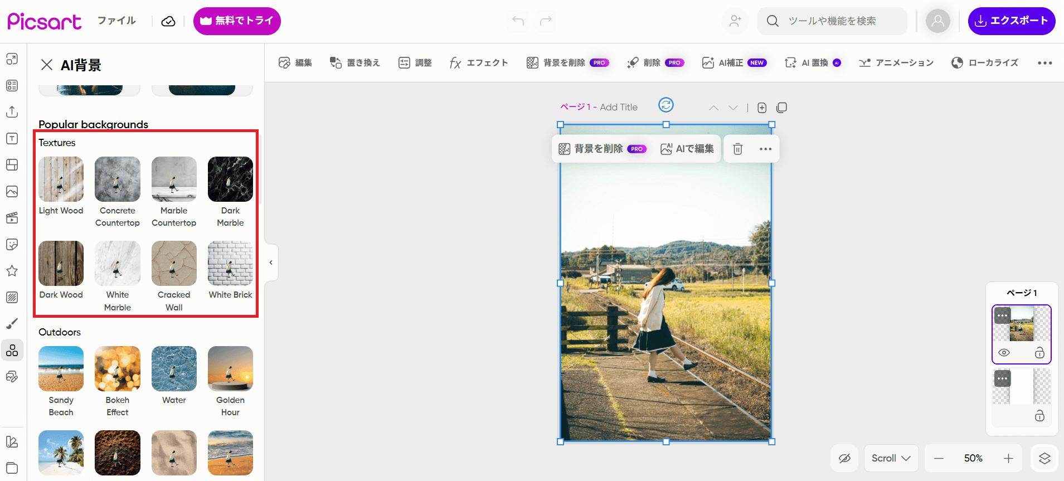Open the Scroll mode dropdown

pyautogui.click(x=891, y=458)
